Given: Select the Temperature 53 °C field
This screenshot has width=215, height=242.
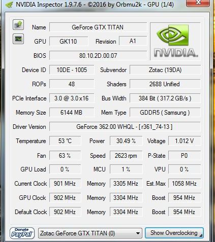Looking at the screenshot, I should pyautogui.click(x=65, y=141).
